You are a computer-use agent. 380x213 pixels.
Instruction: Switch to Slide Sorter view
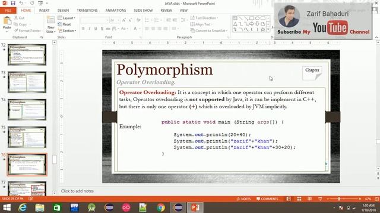coord(299,199)
